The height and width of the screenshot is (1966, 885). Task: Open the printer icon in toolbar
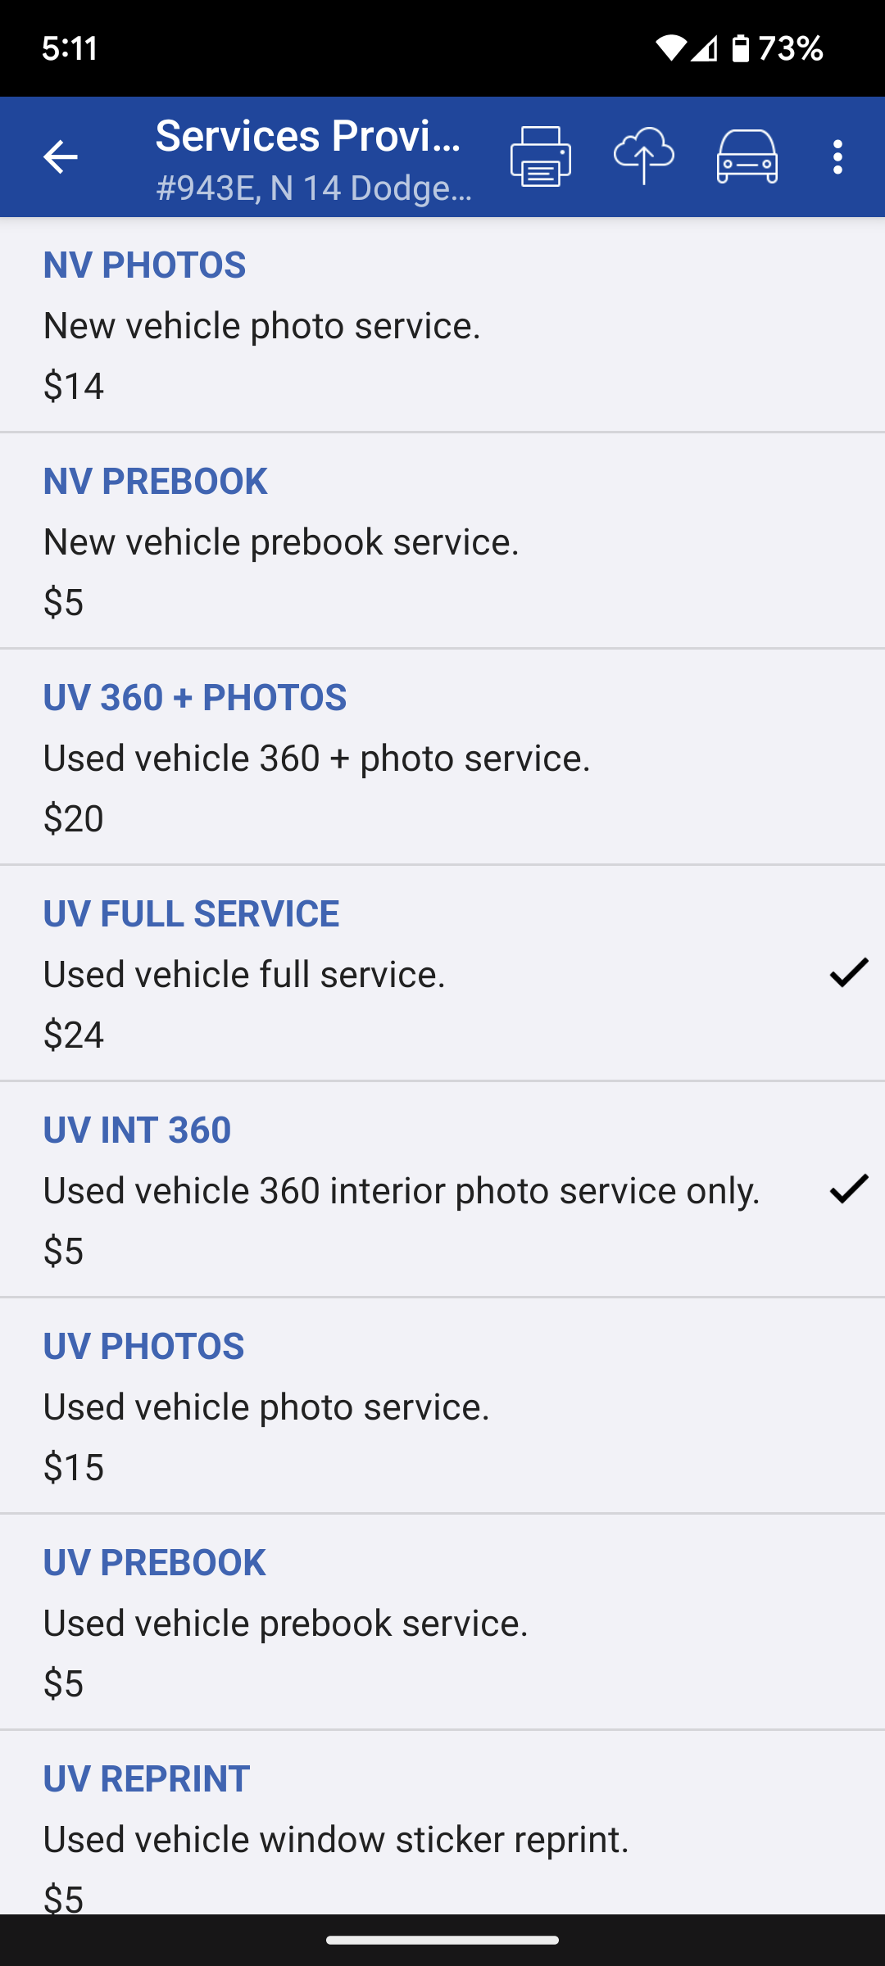point(541,156)
